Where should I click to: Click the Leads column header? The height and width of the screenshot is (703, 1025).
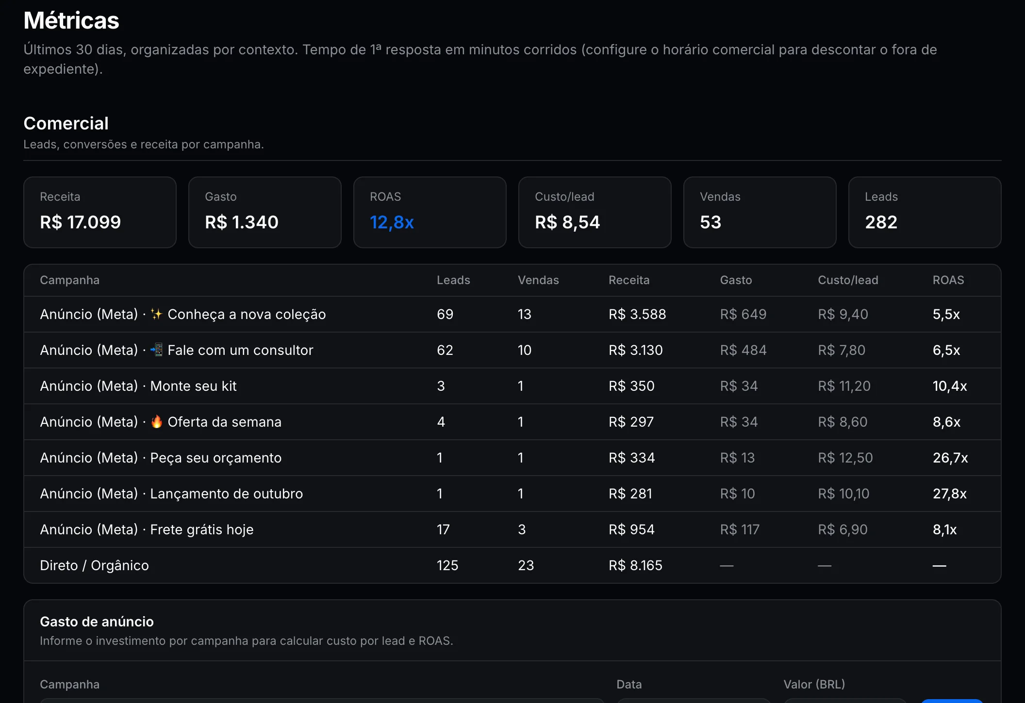pos(453,280)
